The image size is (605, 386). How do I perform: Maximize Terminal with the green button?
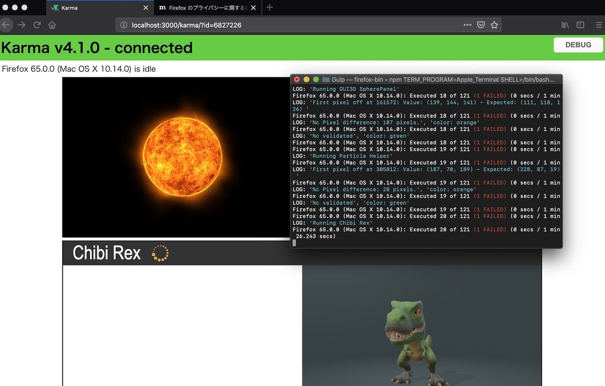click(316, 80)
